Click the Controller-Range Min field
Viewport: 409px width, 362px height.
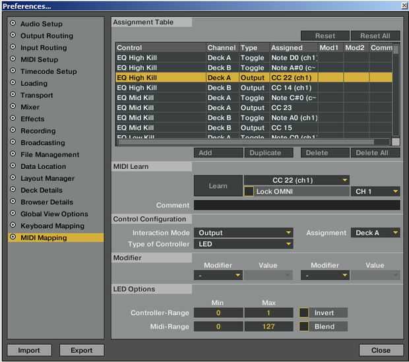click(x=218, y=313)
